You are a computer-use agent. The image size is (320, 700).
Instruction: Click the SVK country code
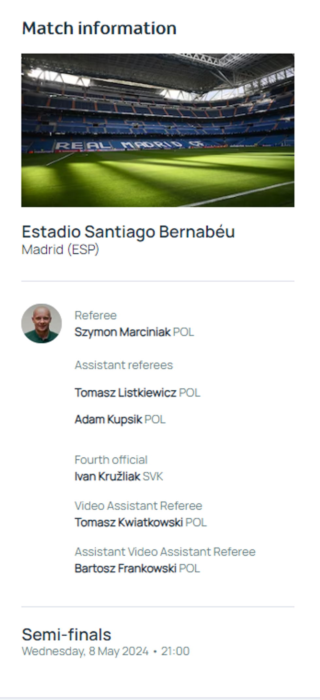coord(153,476)
